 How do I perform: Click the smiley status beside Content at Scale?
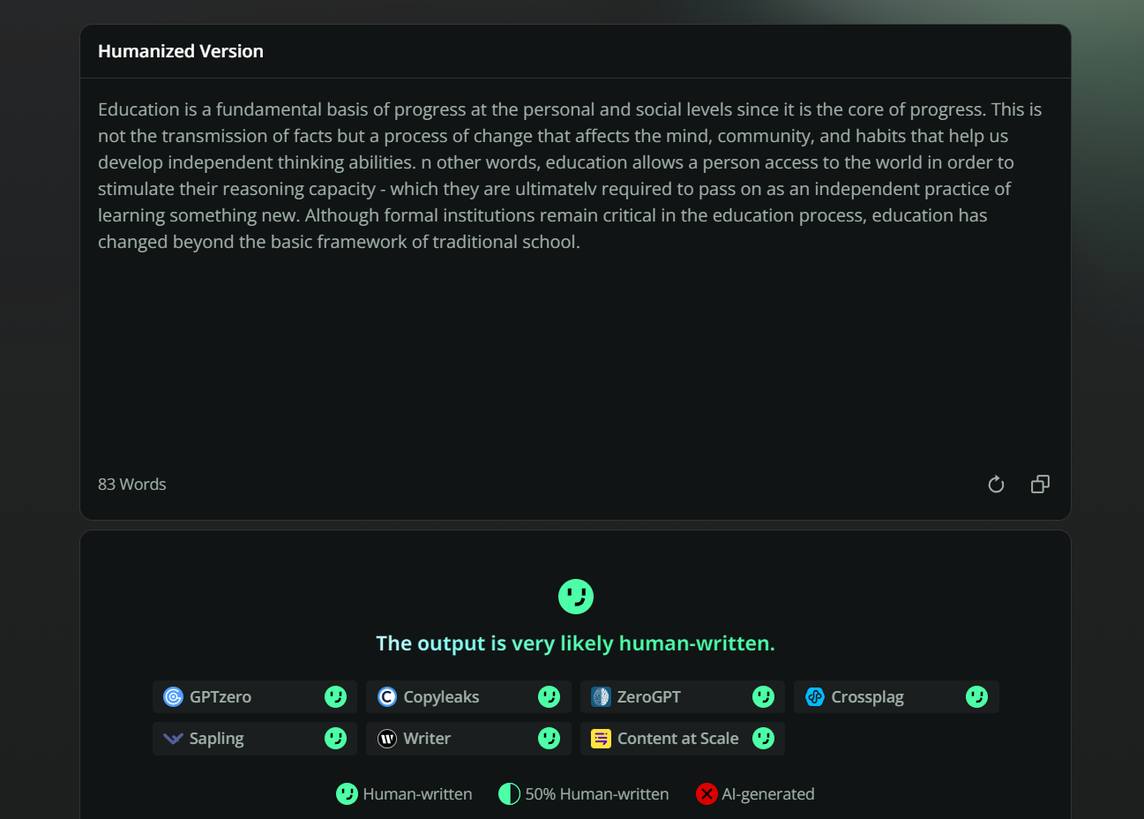coord(763,739)
